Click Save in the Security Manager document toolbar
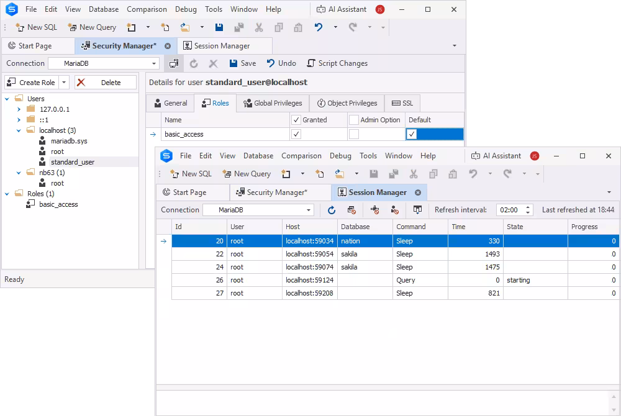Viewport: 621px width, 416px height. click(x=243, y=63)
